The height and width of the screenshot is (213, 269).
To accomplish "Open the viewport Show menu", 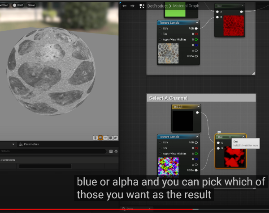I will pyautogui.click(x=31, y=5).
